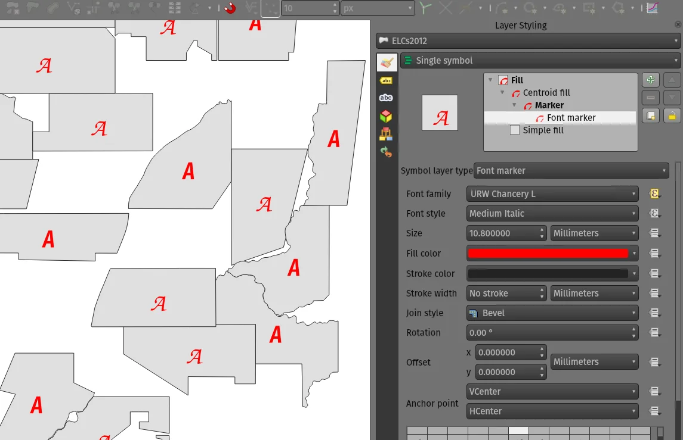Select the Marker item in symbol tree
683x440 pixels.
click(x=549, y=105)
